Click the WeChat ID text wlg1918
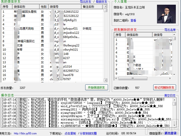Viewport: 181px width, 136px height. (x=130, y=14)
